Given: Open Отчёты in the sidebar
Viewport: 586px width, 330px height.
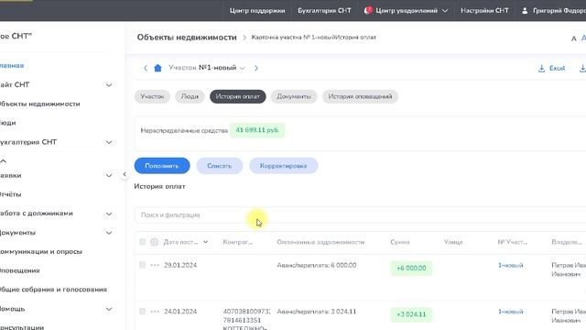Looking at the screenshot, I should (x=10, y=194).
